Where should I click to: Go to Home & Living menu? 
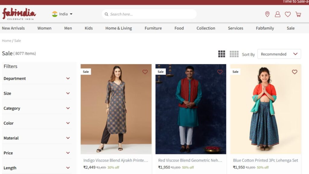tap(118, 28)
